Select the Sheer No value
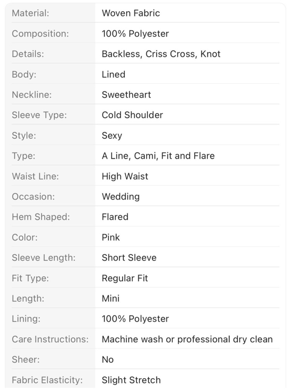Image resolution: width=291 pixels, height=389 pixels. [x=107, y=360]
